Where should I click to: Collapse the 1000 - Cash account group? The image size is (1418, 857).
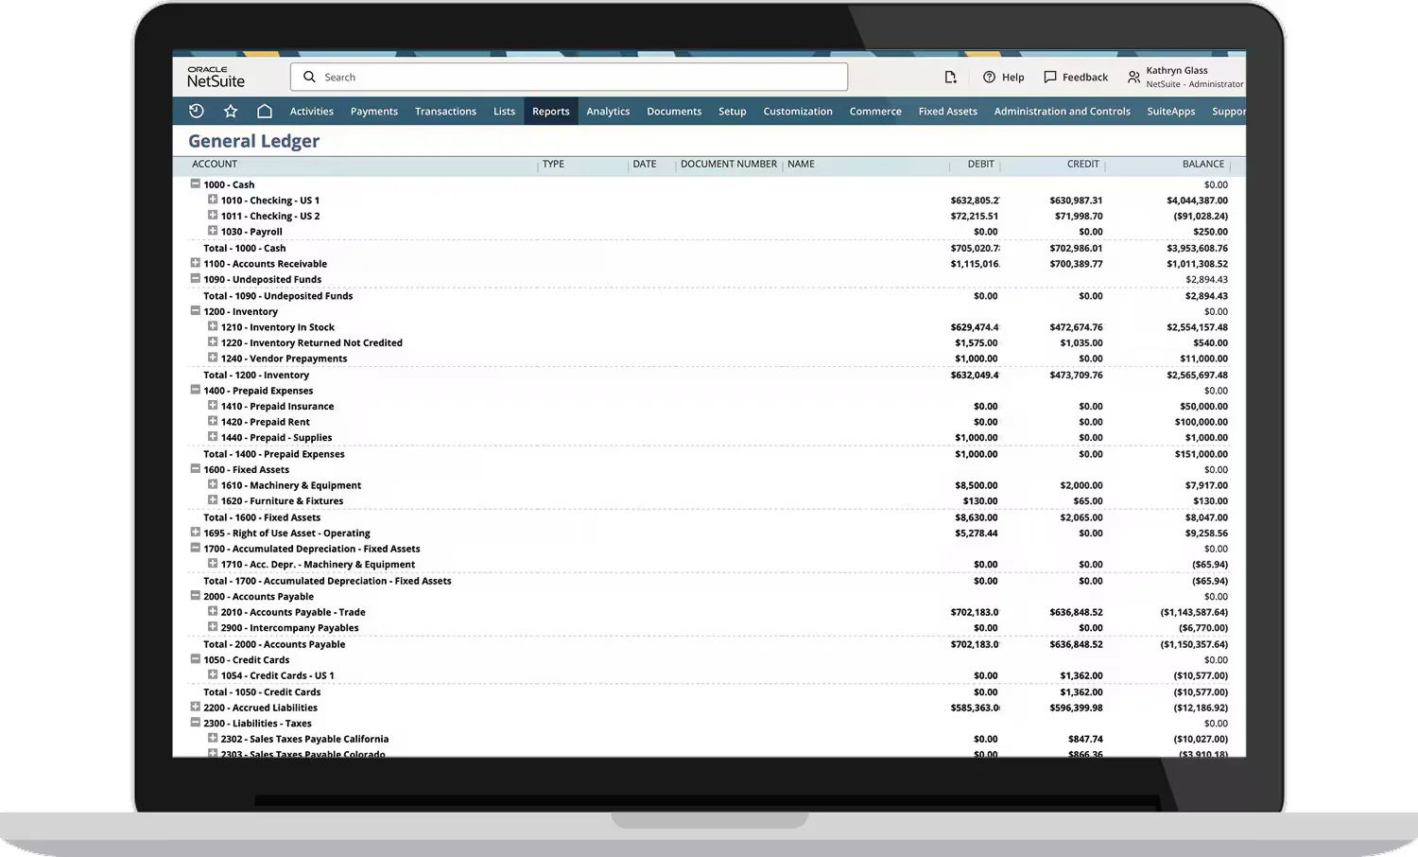coord(196,184)
